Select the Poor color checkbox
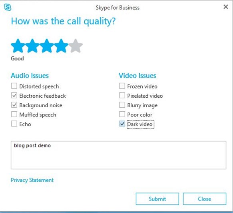The image size is (233, 213). coord(122,115)
